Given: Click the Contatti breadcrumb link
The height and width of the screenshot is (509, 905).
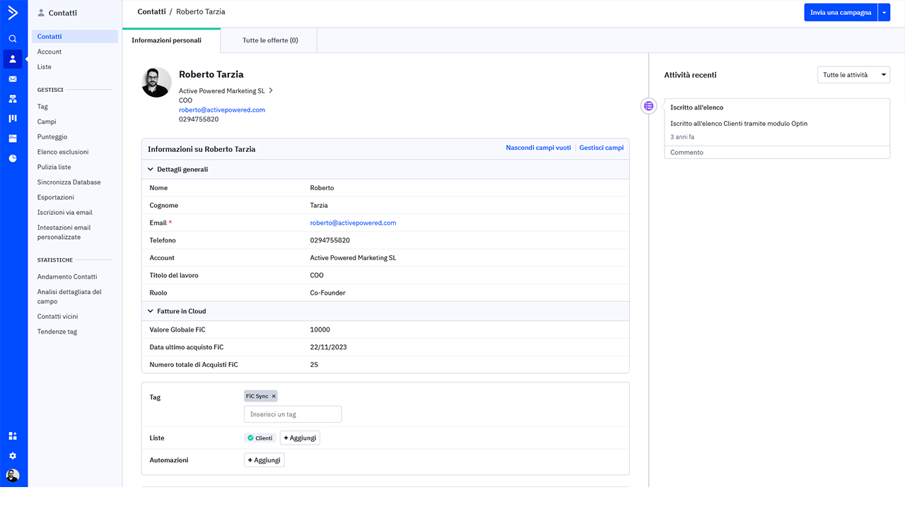Looking at the screenshot, I should pos(152,12).
